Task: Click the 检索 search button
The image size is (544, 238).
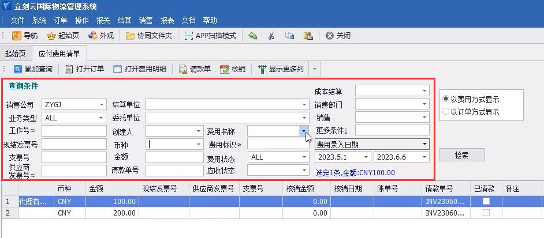Action: pyautogui.click(x=462, y=155)
